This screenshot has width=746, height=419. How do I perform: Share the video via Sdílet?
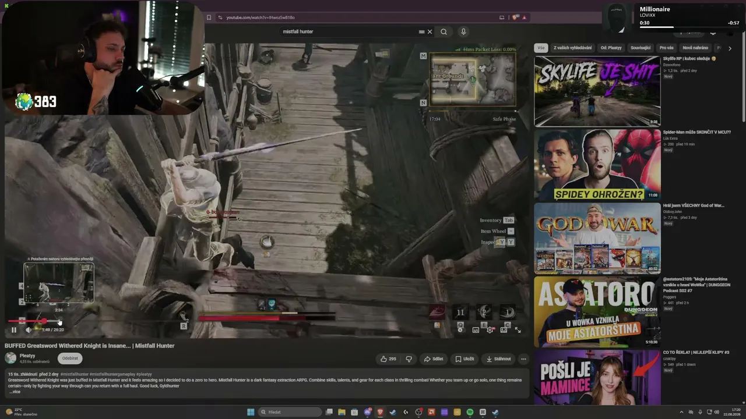click(x=434, y=359)
